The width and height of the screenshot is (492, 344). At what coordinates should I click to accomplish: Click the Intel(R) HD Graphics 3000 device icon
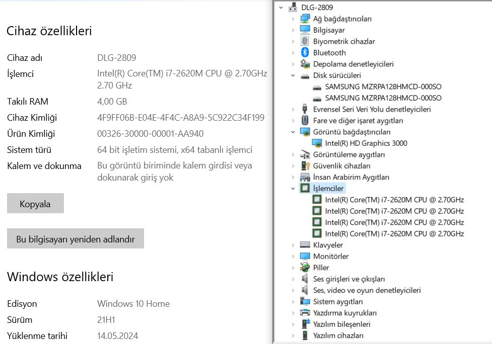pyautogui.click(x=317, y=143)
